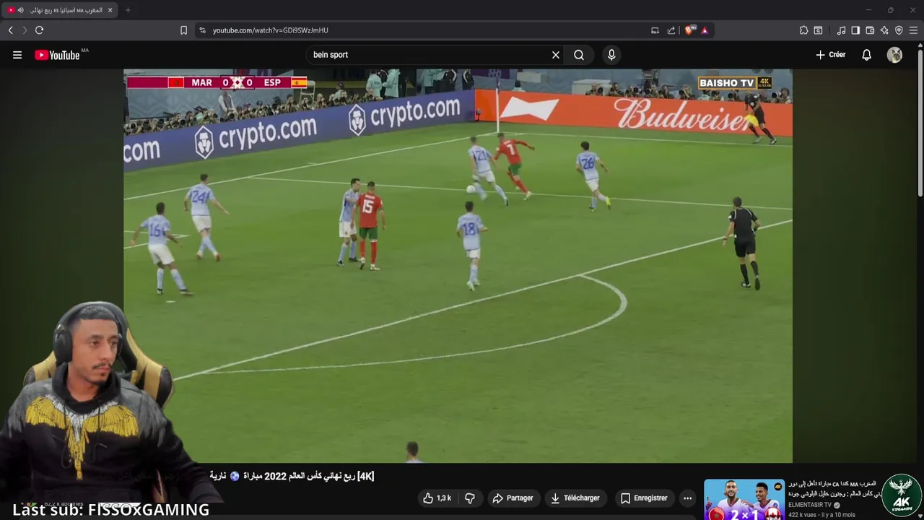The height and width of the screenshot is (520, 924).
Task: Dislike the video
Action: 470,498
